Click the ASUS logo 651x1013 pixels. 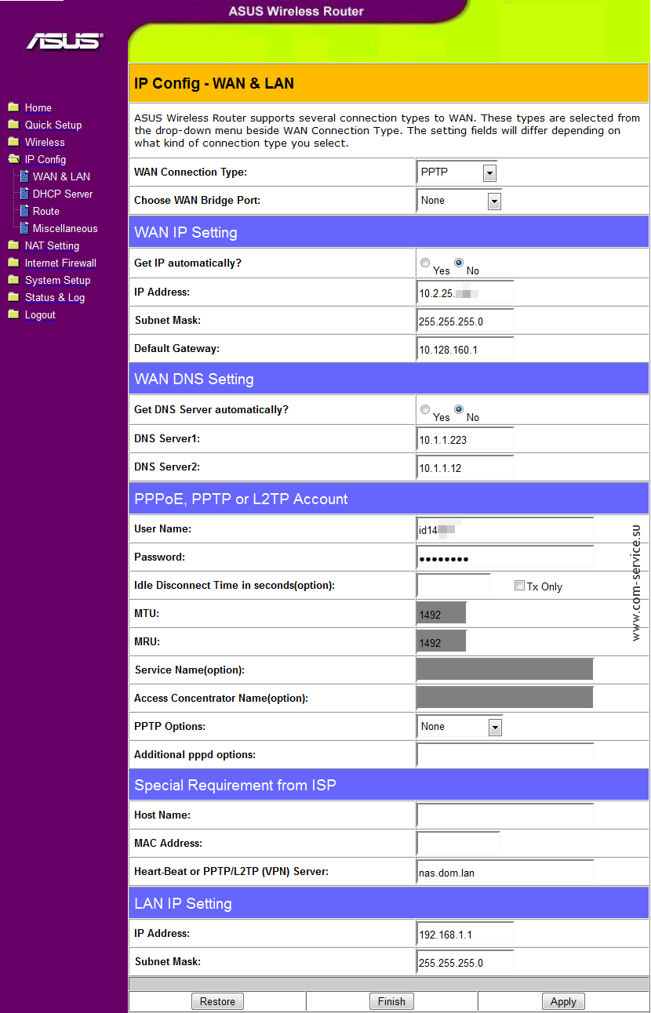(64, 41)
